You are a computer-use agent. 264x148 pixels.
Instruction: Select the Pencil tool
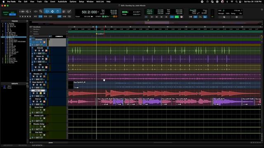(x=69, y=12)
